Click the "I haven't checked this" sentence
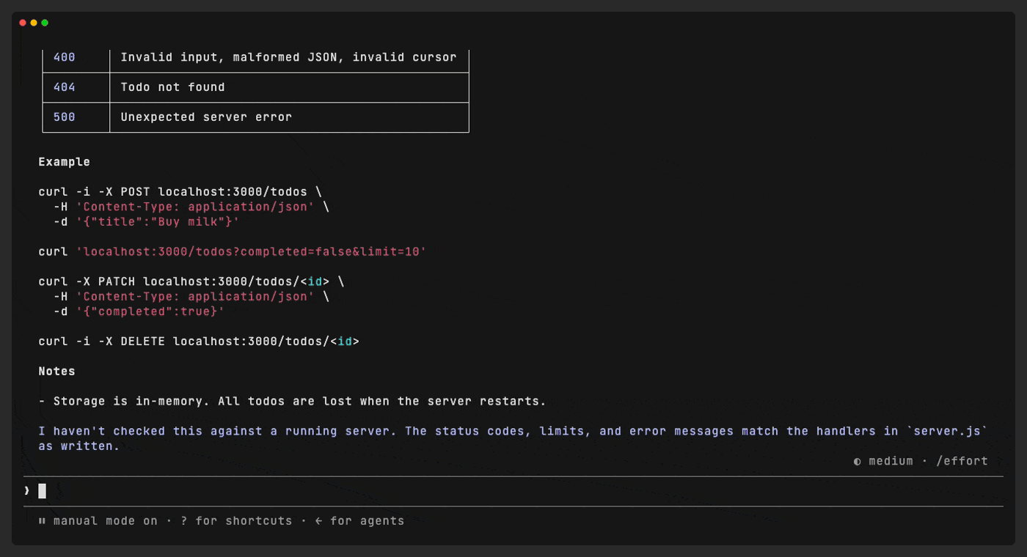The width and height of the screenshot is (1027, 557). tap(218, 431)
